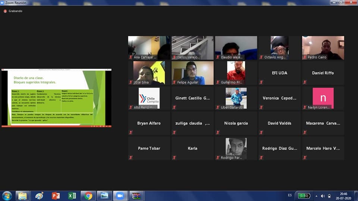The width and height of the screenshot is (358, 201).
Task: Select José Silva's video thumbnail
Action: coord(149,73)
